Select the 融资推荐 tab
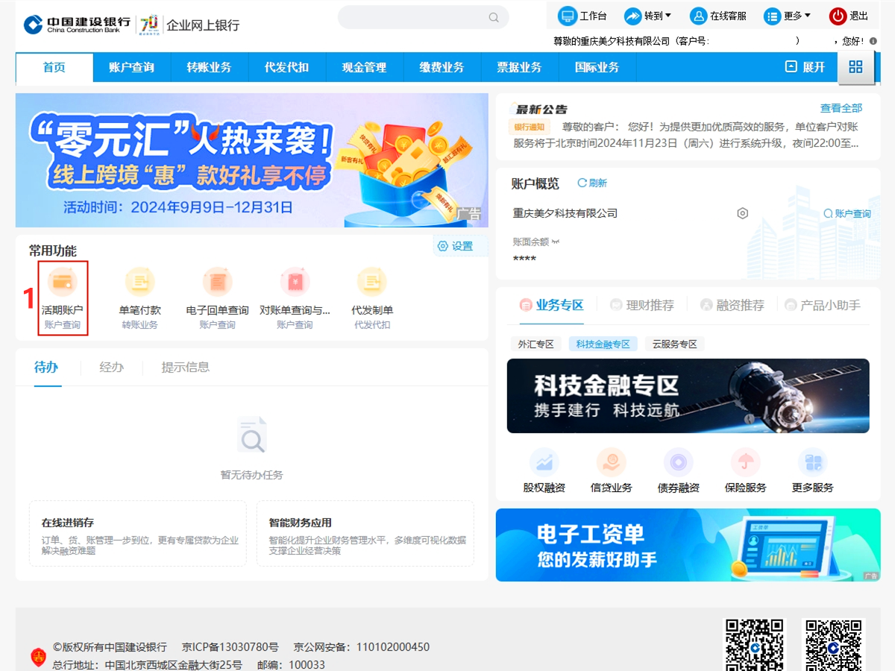The width and height of the screenshot is (895, 671). click(732, 305)
